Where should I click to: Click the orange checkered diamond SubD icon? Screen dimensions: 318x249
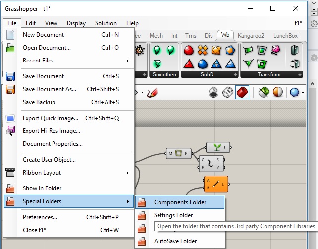(203, 50)
